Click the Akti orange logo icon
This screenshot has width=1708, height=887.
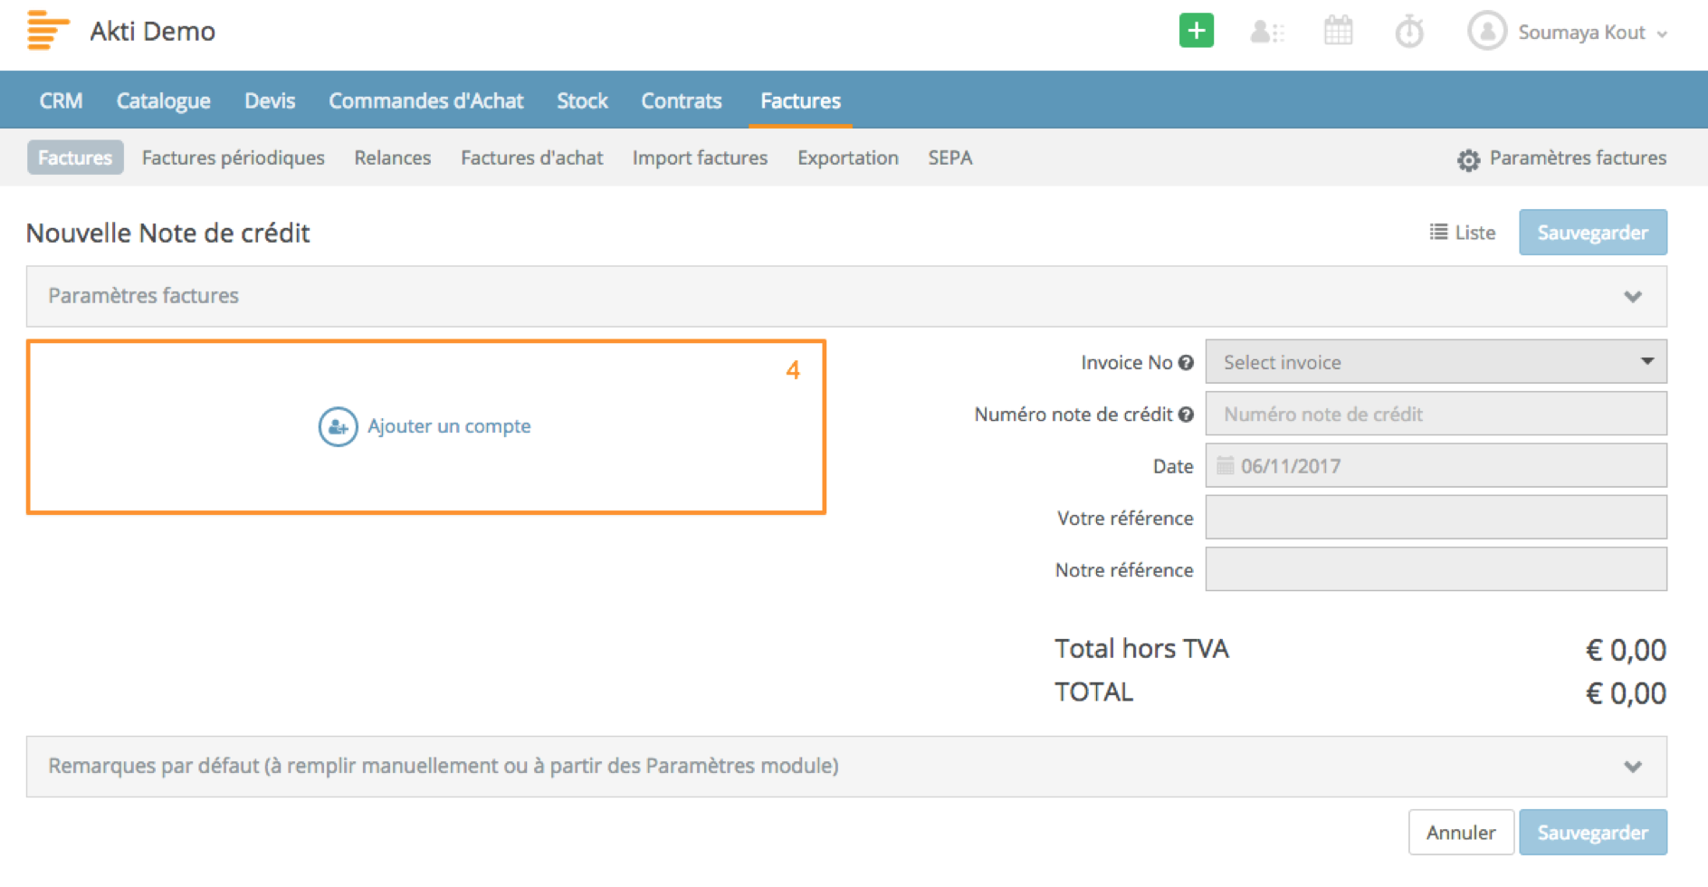[x=48, y=30]
